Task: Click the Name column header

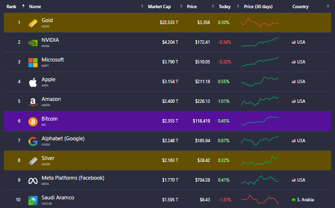Action: point(35,7)
